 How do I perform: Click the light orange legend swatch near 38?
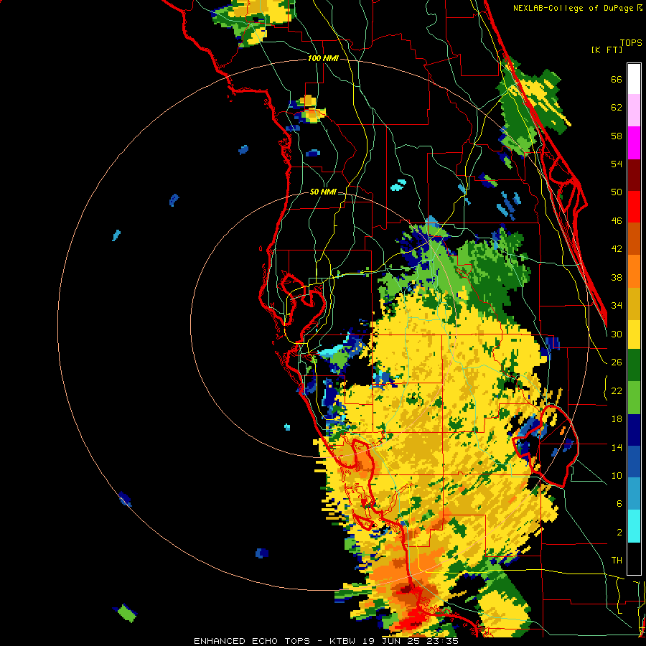634,271
